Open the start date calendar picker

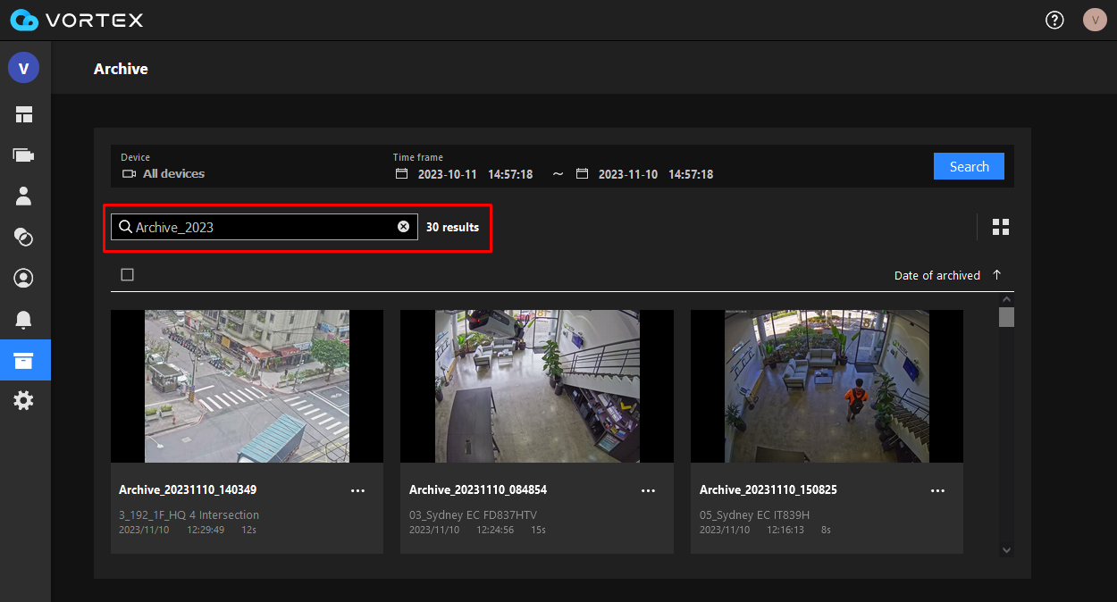(400, 173)
